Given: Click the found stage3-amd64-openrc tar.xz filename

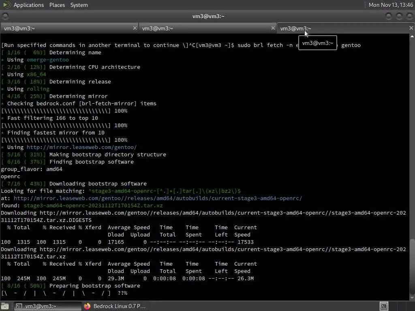Looking at the screenshot, I should [93, 205].
